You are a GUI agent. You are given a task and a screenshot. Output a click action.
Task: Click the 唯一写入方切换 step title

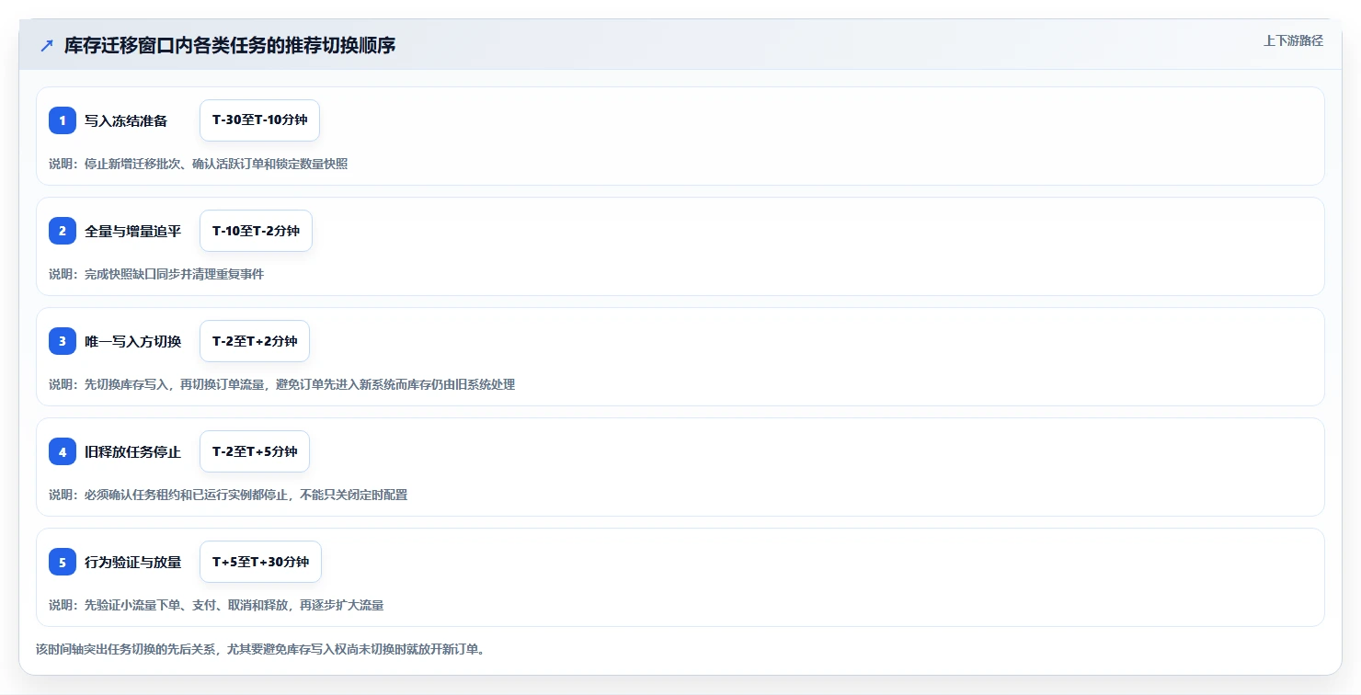(x=132, y=341)
